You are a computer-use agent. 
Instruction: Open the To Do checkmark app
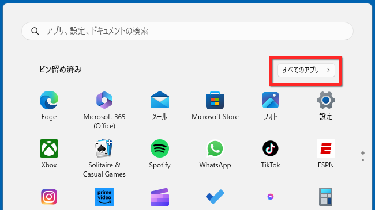pyautogui.click(x=215, y=197)
